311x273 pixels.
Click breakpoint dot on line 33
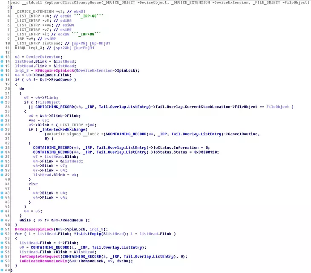pyautogui.click(x=2, y=148)
